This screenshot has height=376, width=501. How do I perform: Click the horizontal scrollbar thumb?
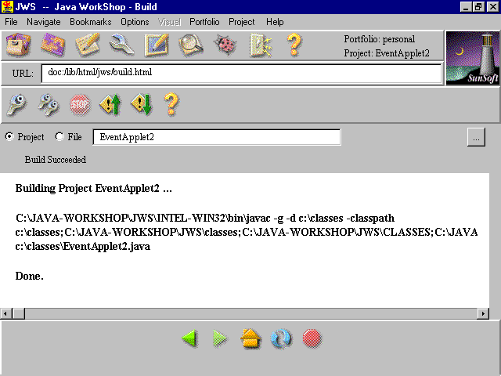[x=19, y=313]
